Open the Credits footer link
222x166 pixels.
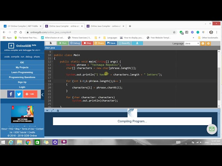(x=32, y=132)
